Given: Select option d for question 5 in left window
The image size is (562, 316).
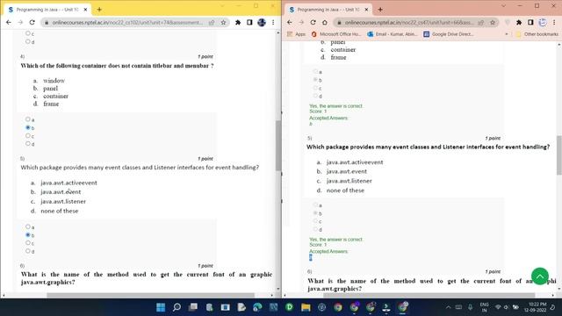Looking at the screenshot, I should coord(28,251).
